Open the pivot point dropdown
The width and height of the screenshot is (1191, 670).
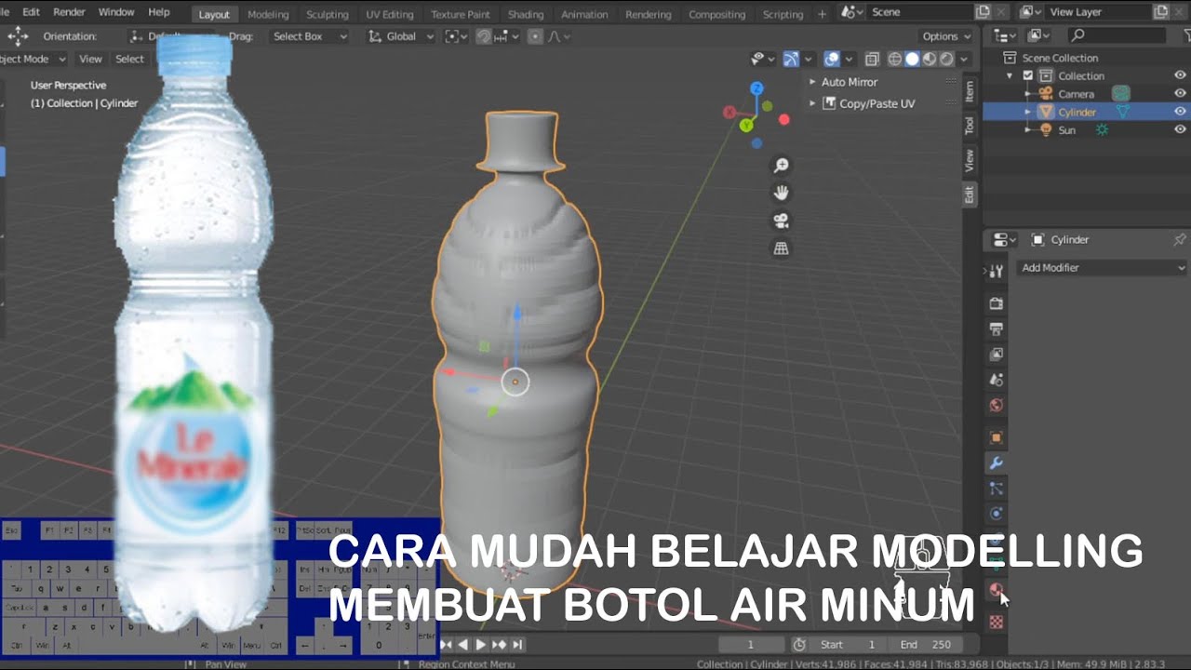point(455,36)
